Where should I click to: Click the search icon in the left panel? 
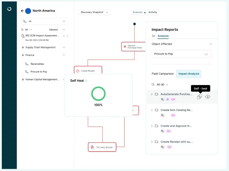(22, 29)
